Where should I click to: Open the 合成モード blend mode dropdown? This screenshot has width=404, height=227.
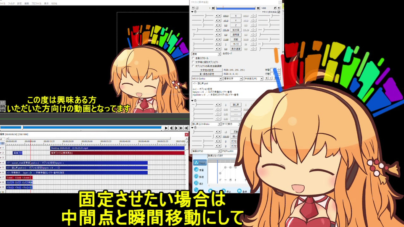click(206, 54)
